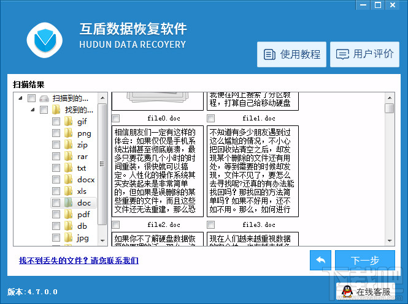
Task: Select the file1.doc checkbox
Action: pyautogui.click(x=211, y=119)
